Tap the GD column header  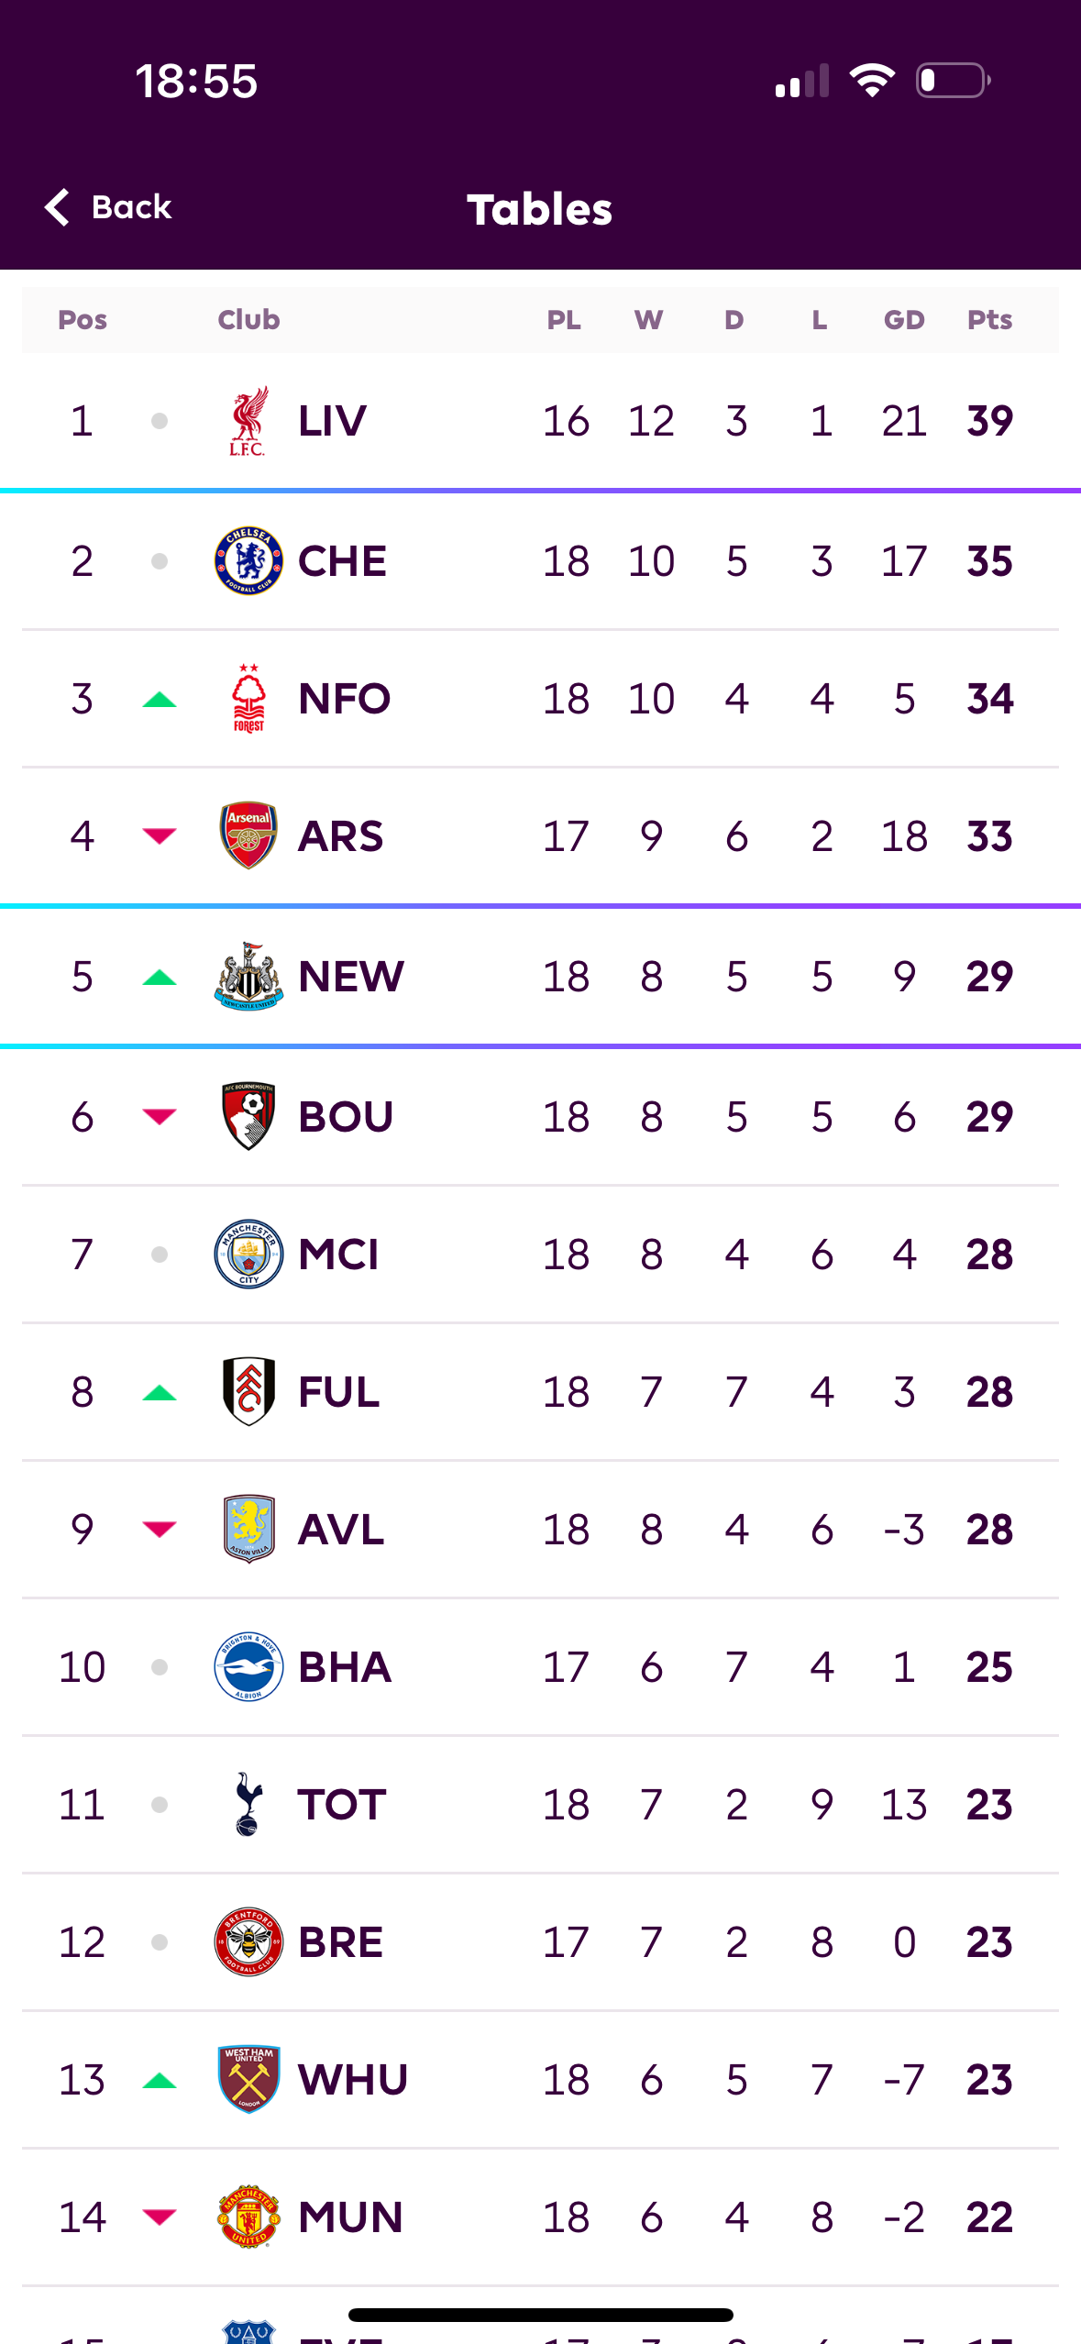pos(904,320)
